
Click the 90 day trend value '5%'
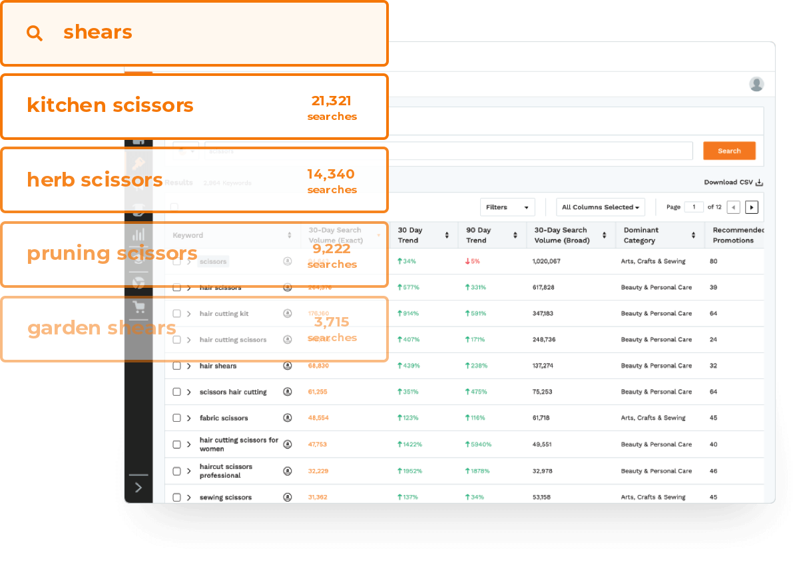tap(475, 261)
